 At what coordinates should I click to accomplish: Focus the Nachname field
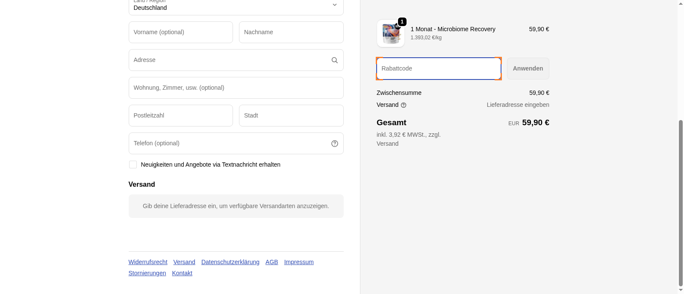[291, 32]
